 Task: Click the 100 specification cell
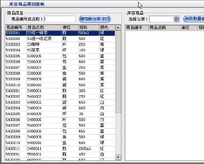[x=88, y=50]
